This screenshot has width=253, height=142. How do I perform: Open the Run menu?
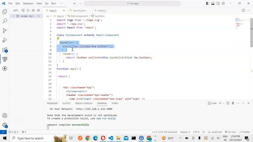(x=54, y=4)
